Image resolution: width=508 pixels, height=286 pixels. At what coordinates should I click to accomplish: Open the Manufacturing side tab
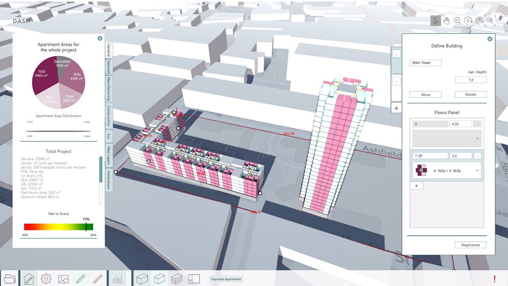pyautogui.click(x=108, y=88)
